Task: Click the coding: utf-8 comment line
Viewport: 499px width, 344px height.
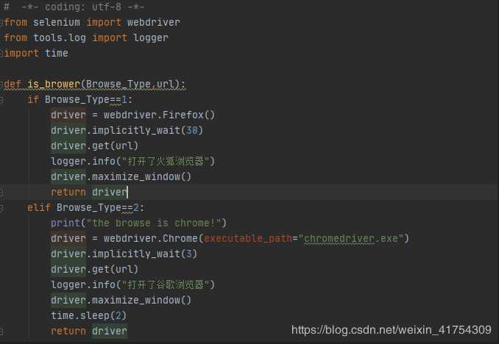Action: point(74,7)
